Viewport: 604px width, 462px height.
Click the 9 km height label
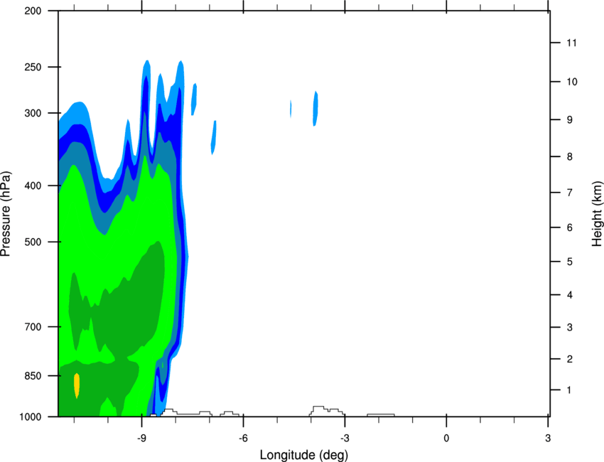pyautogui.click(x=569, y=120)
